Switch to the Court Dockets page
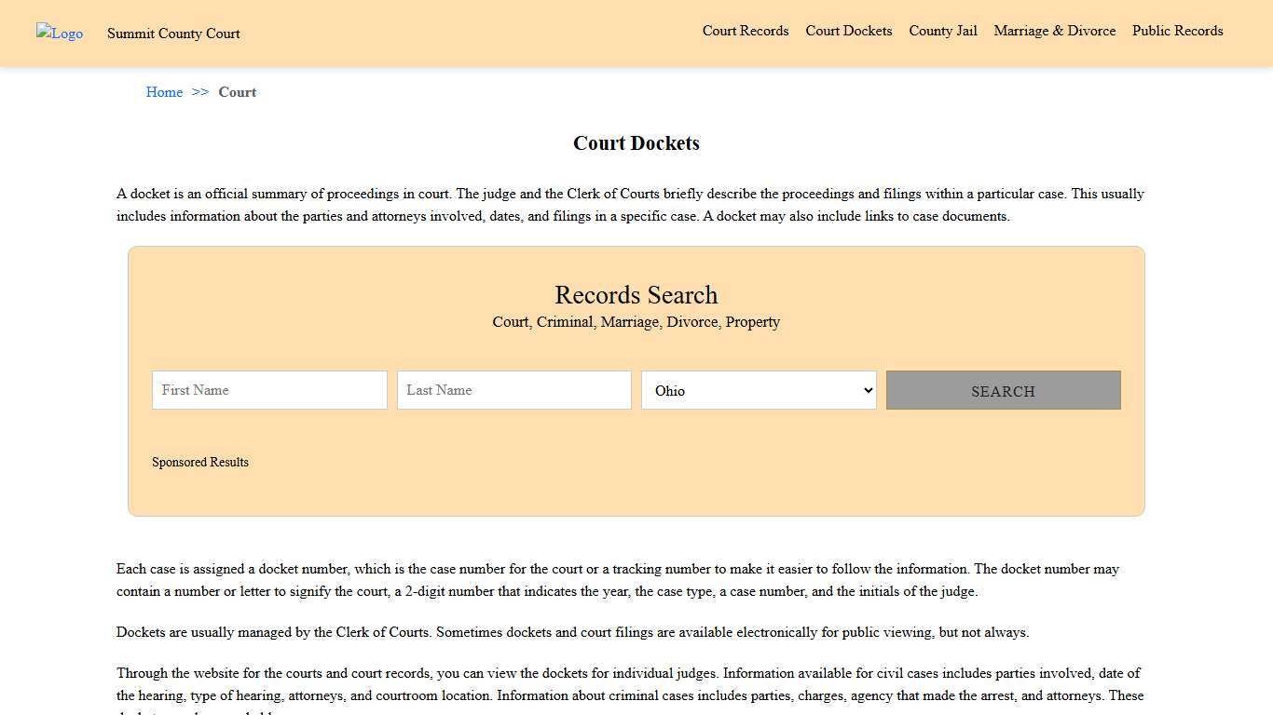 tap(848, 31)
